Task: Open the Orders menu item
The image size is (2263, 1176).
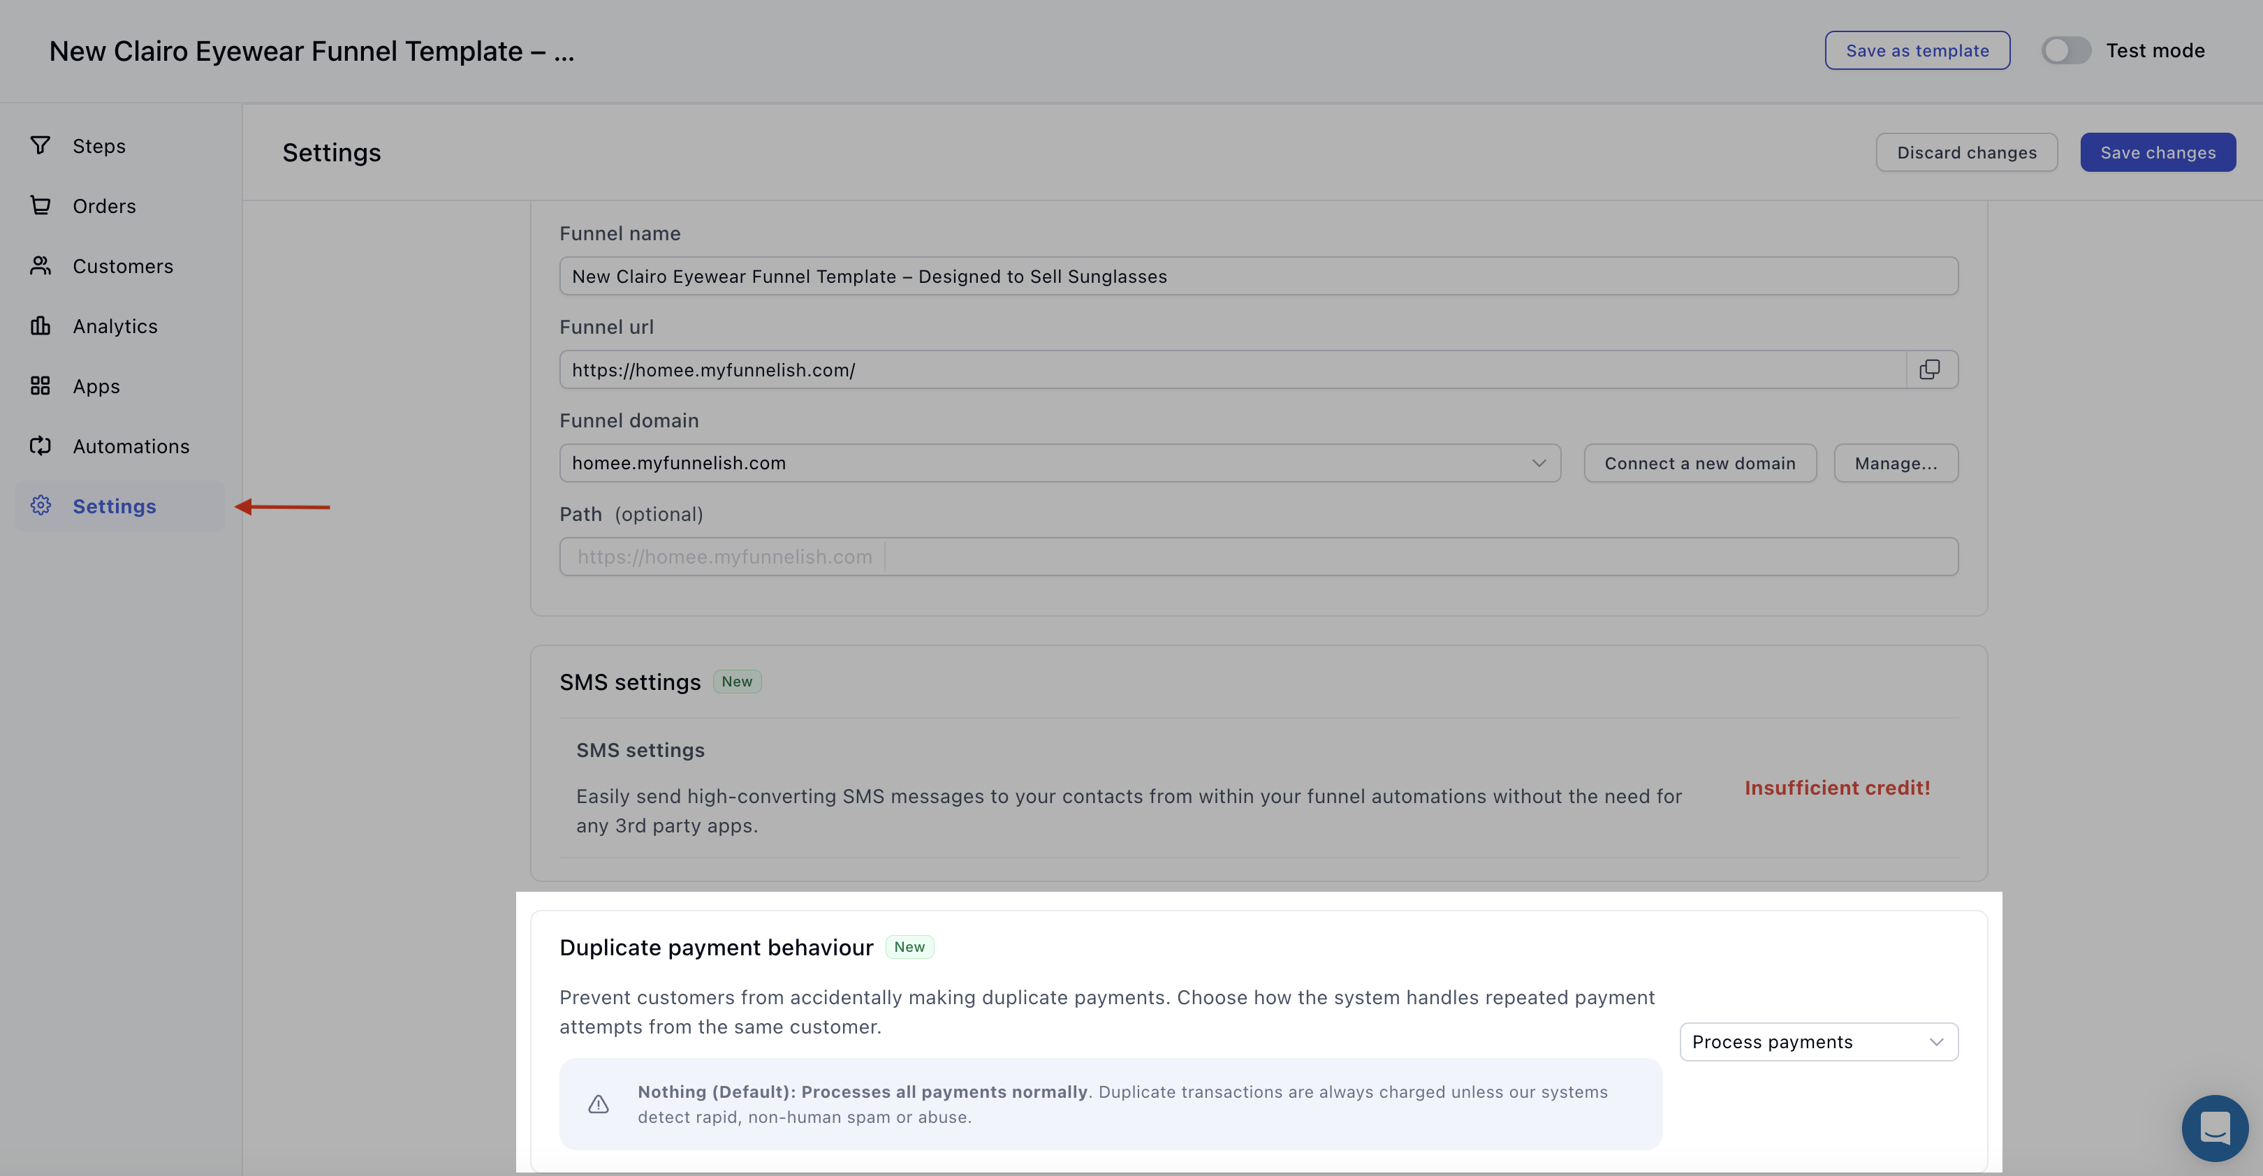Action: [105, 205]
